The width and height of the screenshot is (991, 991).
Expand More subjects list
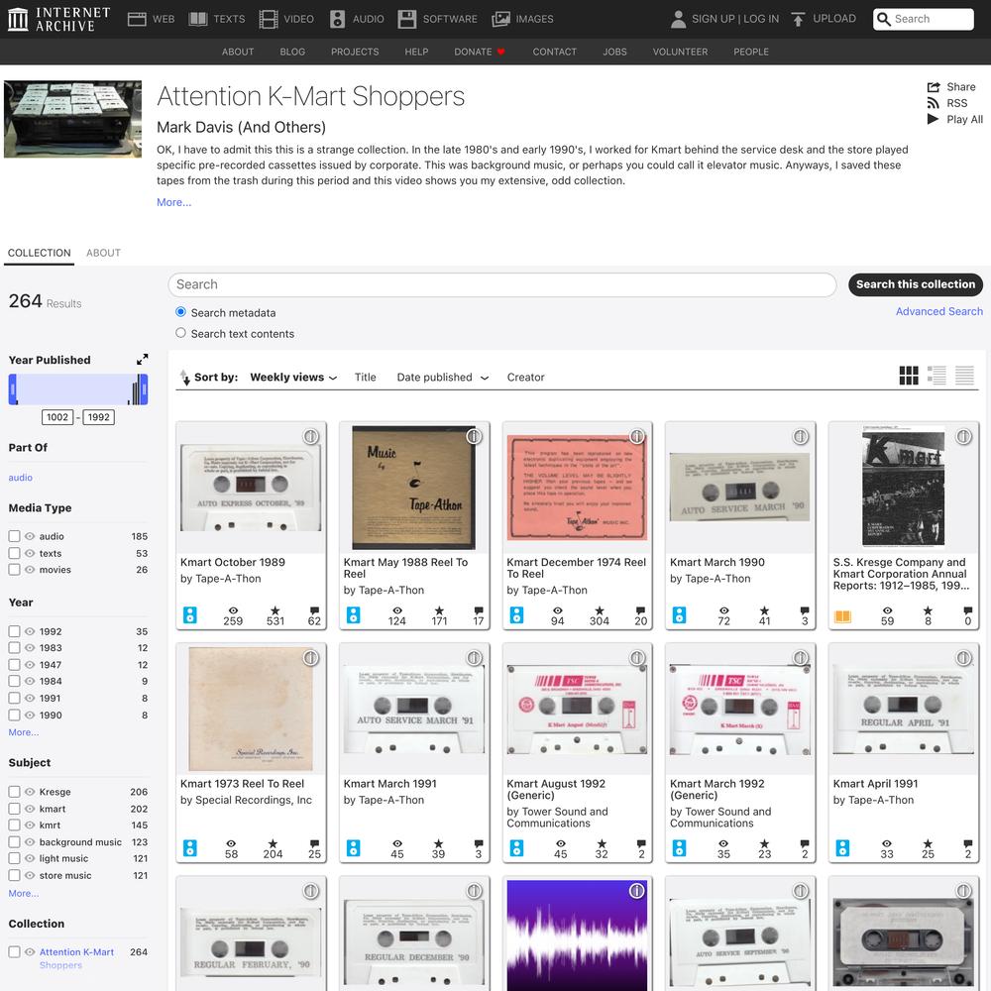[x=24, y=893]
